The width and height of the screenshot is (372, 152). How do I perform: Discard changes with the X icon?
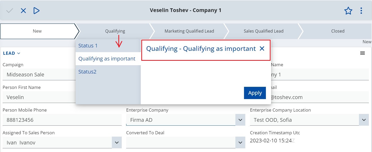23,11
